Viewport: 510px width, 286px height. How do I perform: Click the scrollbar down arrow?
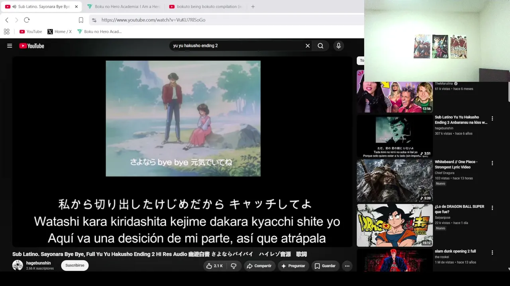click(x=508, y=269)
